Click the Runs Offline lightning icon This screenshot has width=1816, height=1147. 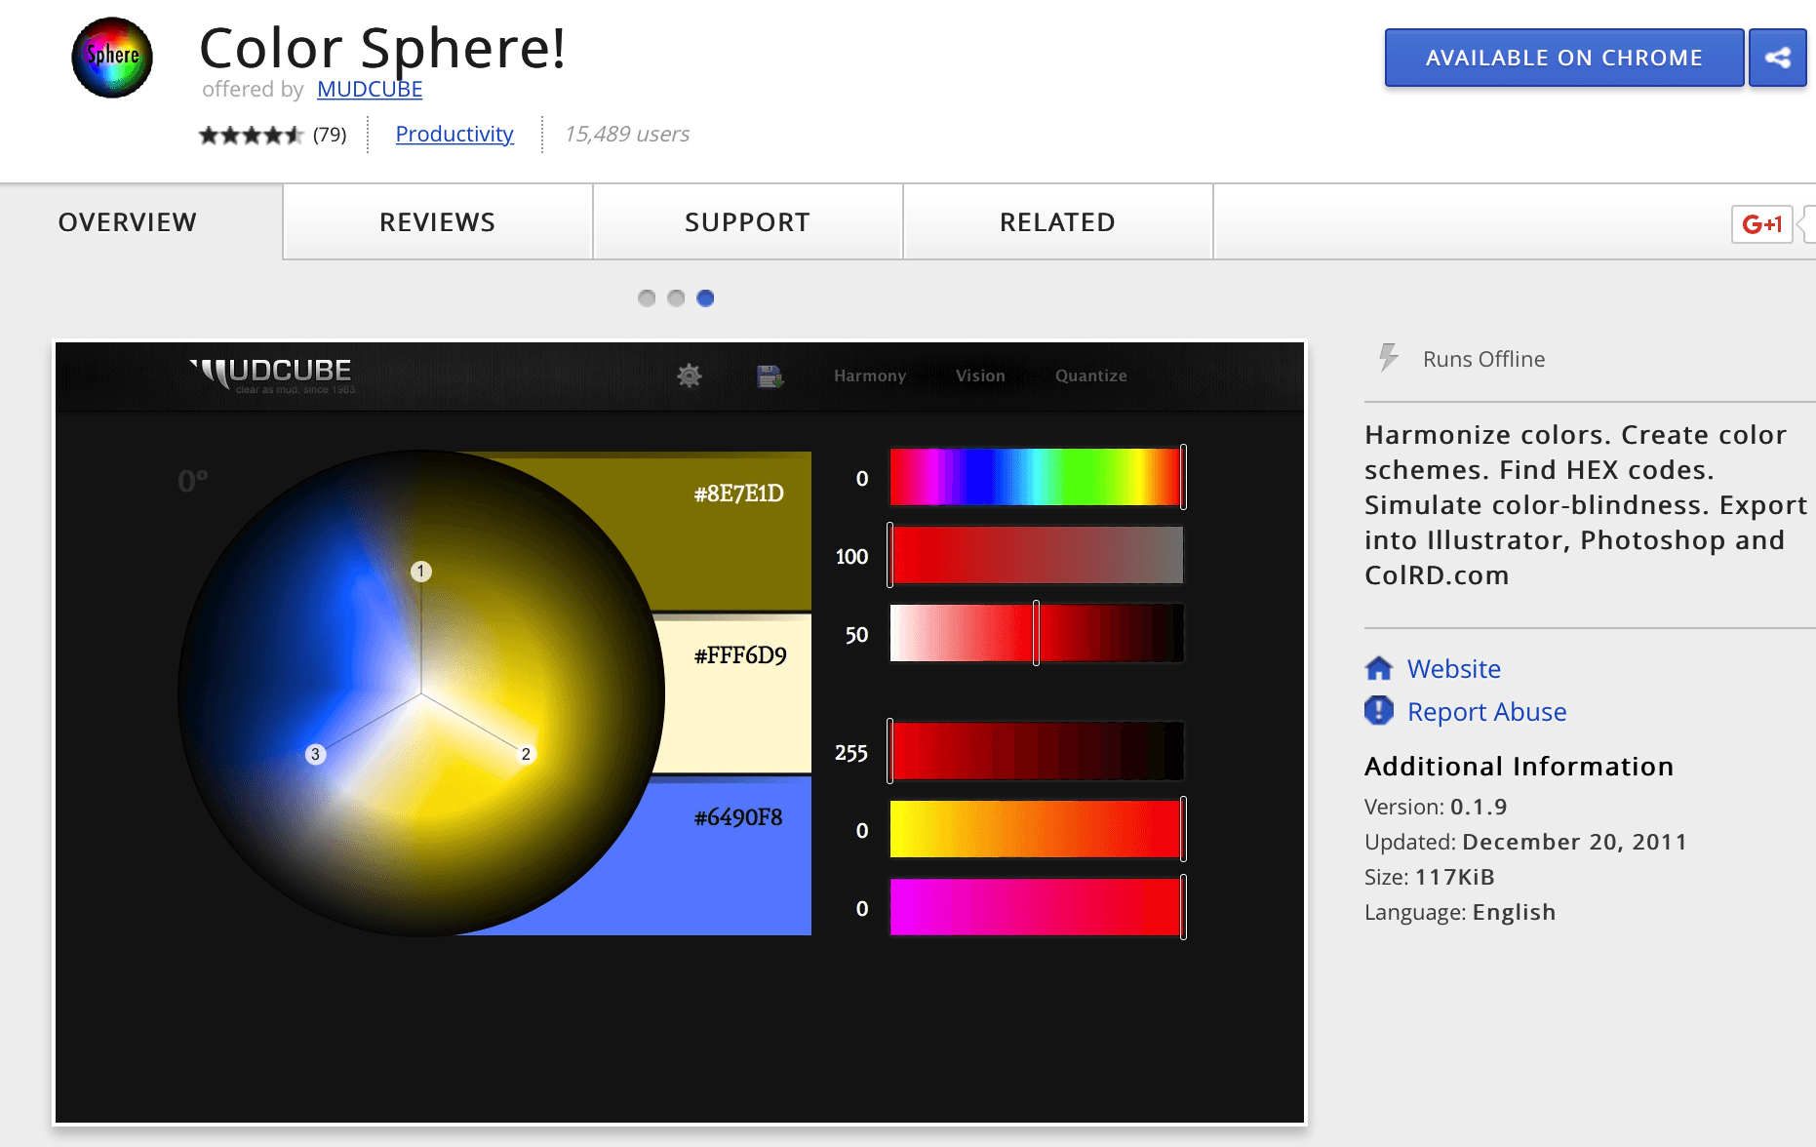click(1388, 358)
